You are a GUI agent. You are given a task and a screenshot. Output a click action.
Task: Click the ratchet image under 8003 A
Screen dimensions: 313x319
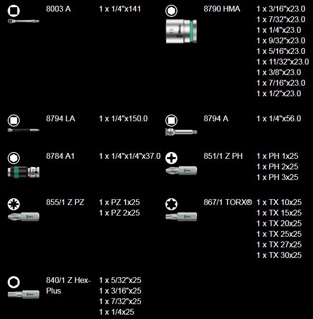point(24,21)
